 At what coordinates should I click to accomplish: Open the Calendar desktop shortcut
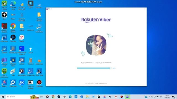click(4, 49)
